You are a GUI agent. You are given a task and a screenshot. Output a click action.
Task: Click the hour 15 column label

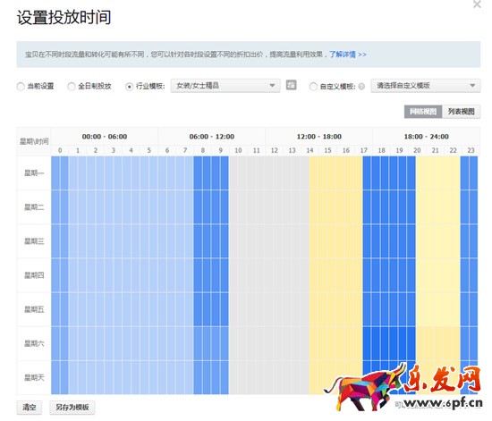328,150
